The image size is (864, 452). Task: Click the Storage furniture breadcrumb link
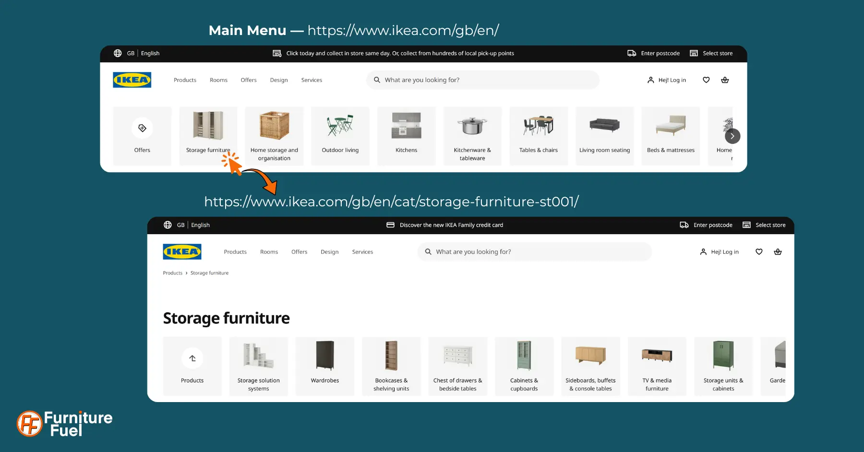209,273
